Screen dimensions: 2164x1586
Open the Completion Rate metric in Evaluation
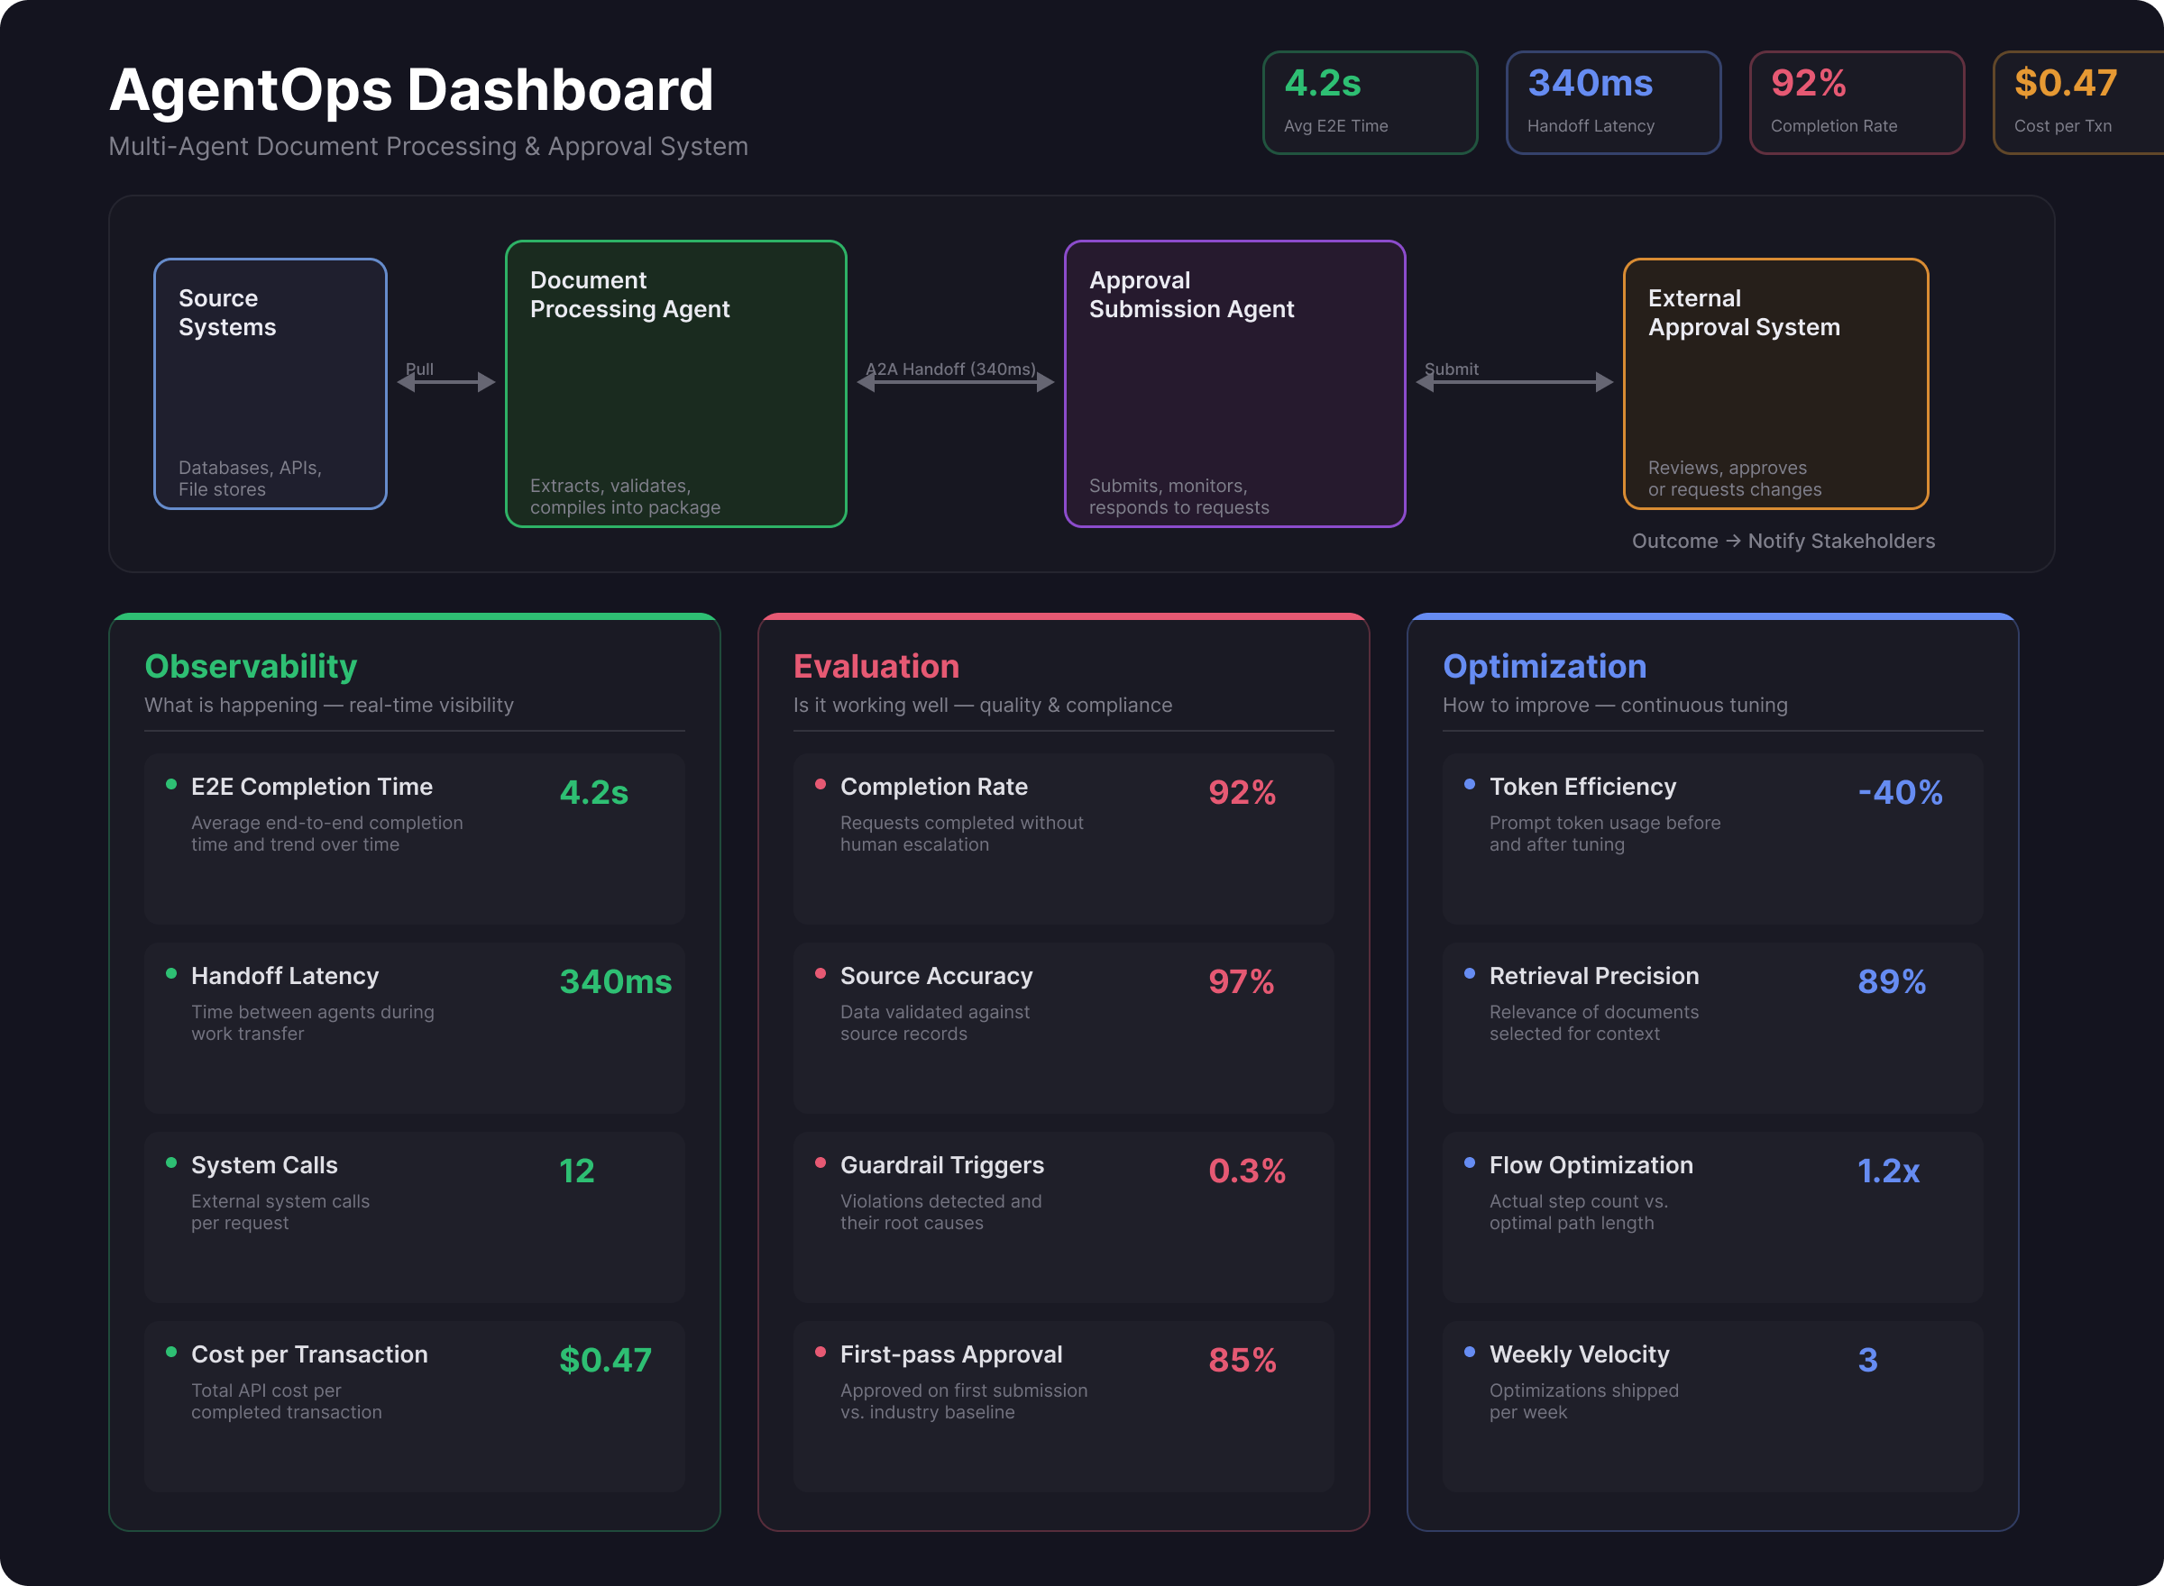(x=1063, y=838)
